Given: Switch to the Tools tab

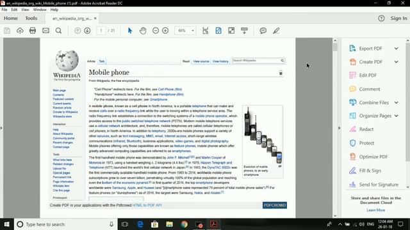Looking at the screenshot, I should tap(31, 19).
